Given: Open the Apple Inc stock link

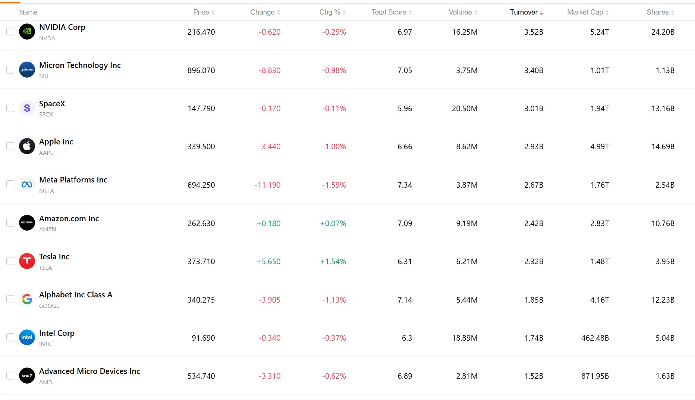Looking at the screenshot, I should (56, 142).
